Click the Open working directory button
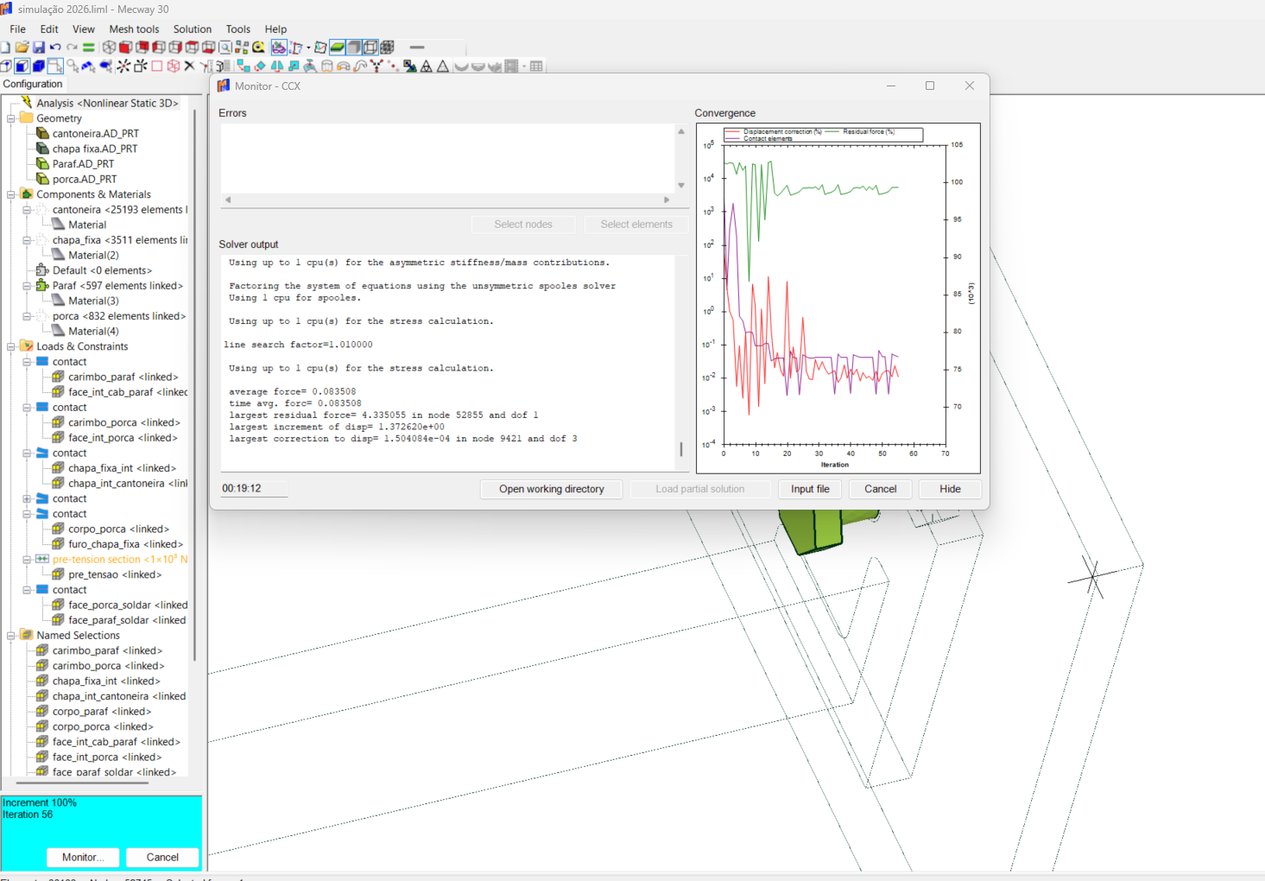1265x881 pixels. coord(551,489)
